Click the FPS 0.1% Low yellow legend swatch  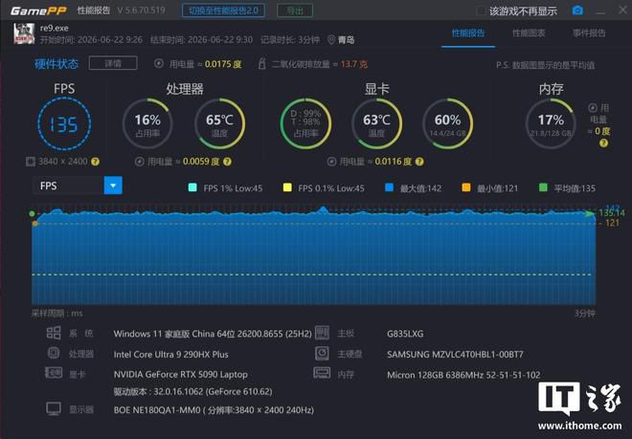287,187
